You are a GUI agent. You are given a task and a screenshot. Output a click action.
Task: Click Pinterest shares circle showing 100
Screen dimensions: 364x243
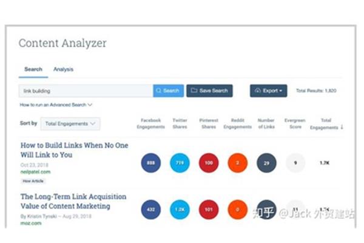point(209,163)
